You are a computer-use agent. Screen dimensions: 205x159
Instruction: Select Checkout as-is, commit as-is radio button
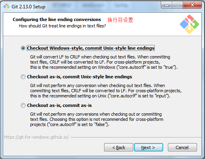click(x=23, y=105)
